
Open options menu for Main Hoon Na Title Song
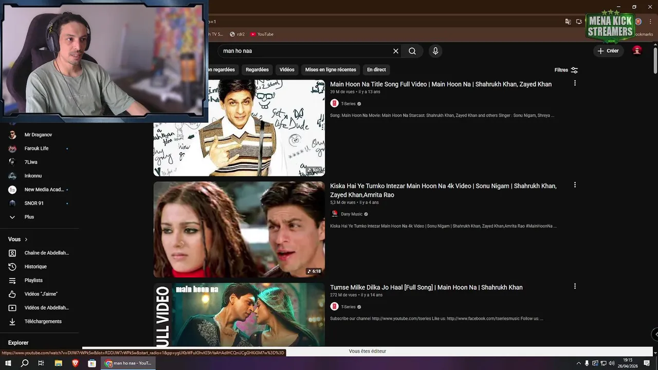pyautogui.click(x=575, y=83)
